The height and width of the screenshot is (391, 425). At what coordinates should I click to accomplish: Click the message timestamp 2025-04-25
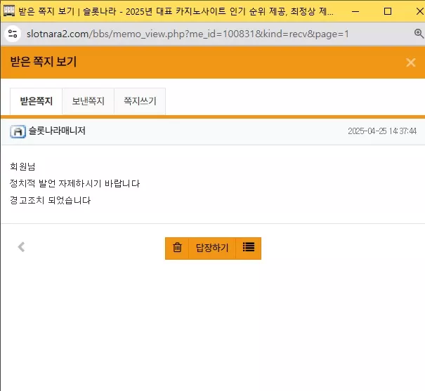click(382, 131)
